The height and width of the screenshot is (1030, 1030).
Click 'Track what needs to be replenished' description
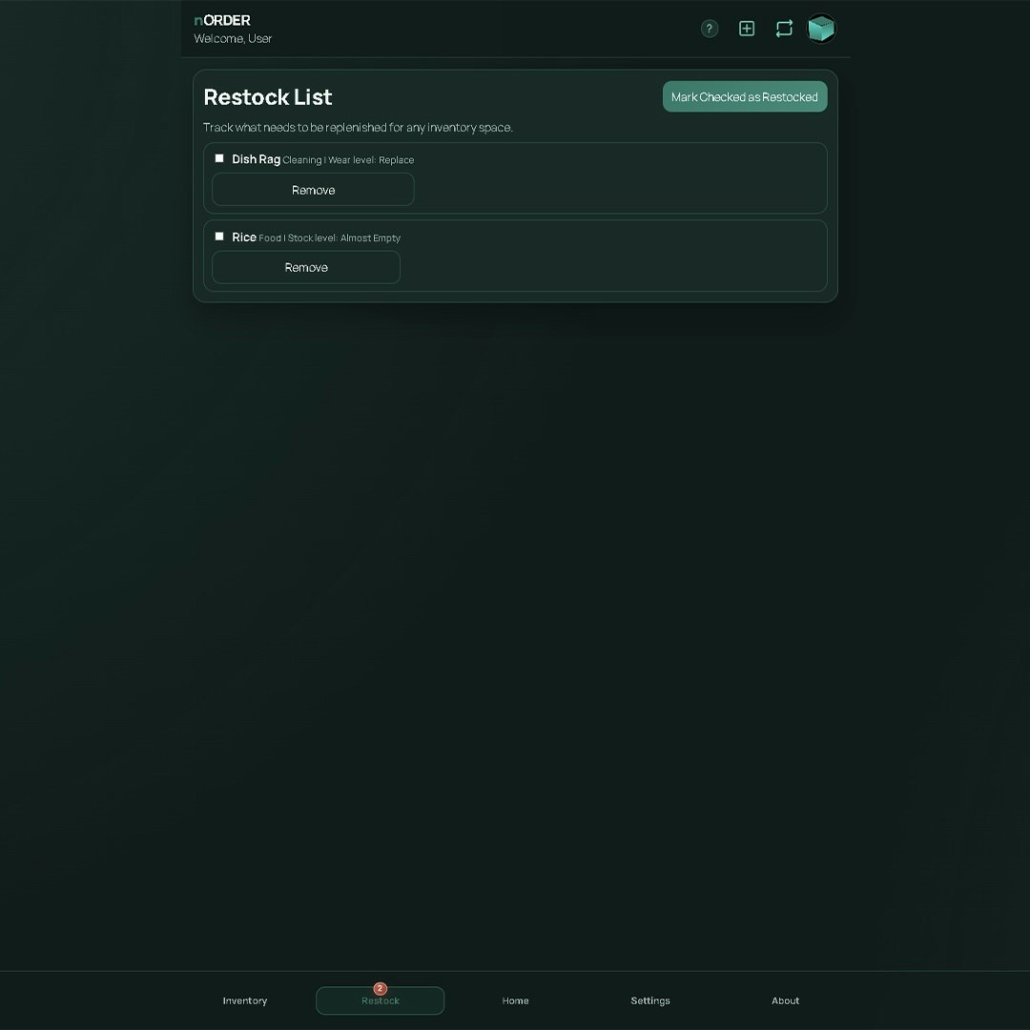click(358, 128)
